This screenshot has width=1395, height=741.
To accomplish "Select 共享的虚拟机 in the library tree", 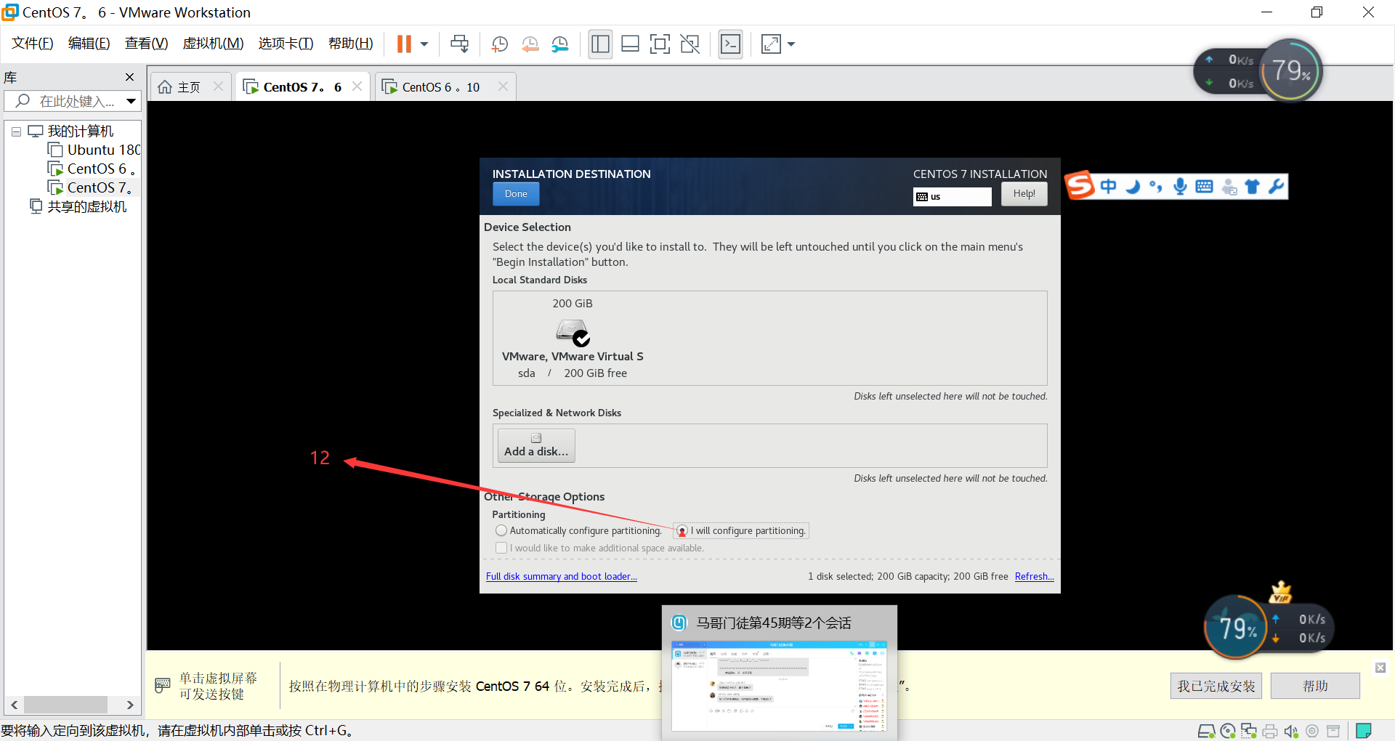I will [x=78, y=207].
